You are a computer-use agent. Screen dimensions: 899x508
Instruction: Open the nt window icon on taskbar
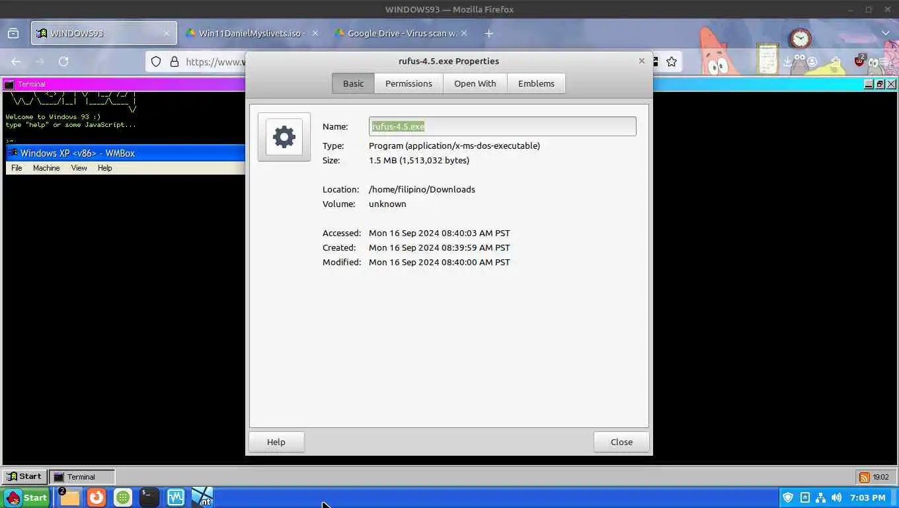(202, 497)
